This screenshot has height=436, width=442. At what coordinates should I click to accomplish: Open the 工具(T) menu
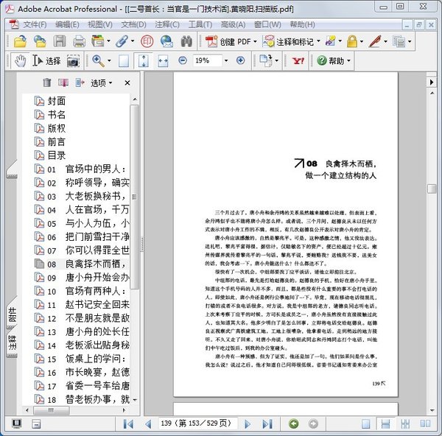[200, 24]
